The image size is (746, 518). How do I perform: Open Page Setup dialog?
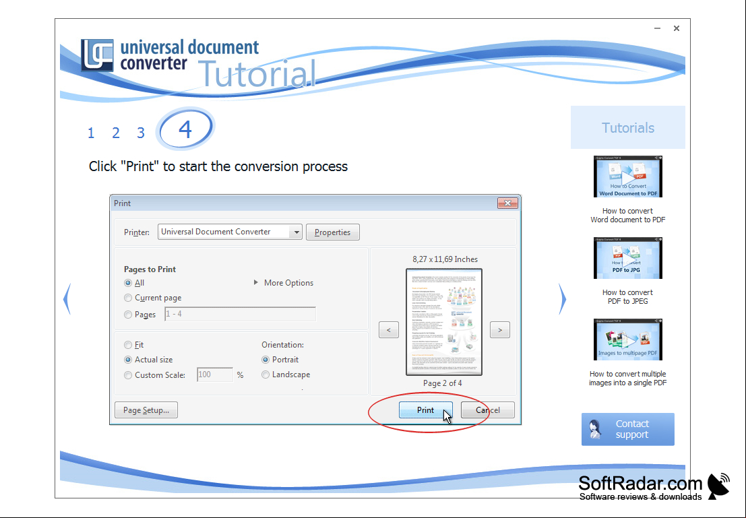146,410
